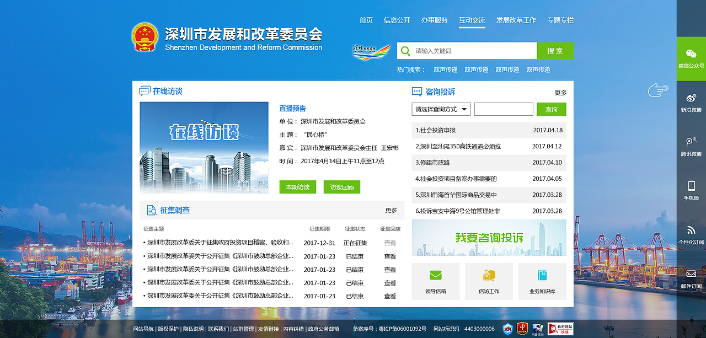Click 站群管理 in the footer
This screenshot has width=706, height=338.
243,329
